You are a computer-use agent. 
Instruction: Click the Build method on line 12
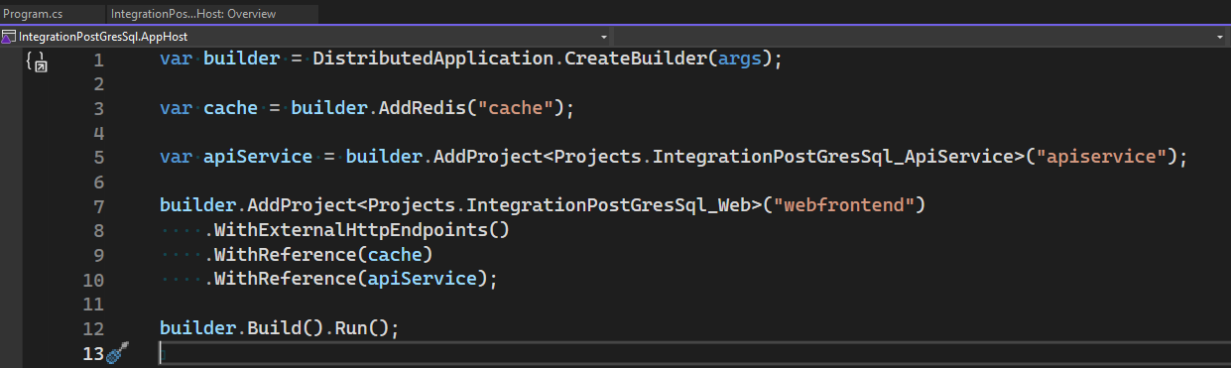[x=274, y=328]
